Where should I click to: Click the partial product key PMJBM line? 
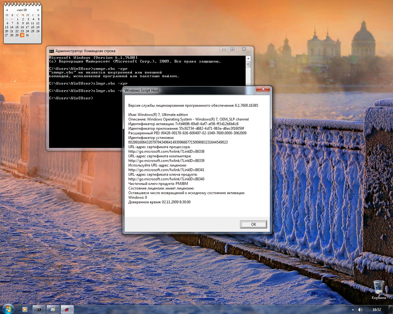(x=158, y=184)
